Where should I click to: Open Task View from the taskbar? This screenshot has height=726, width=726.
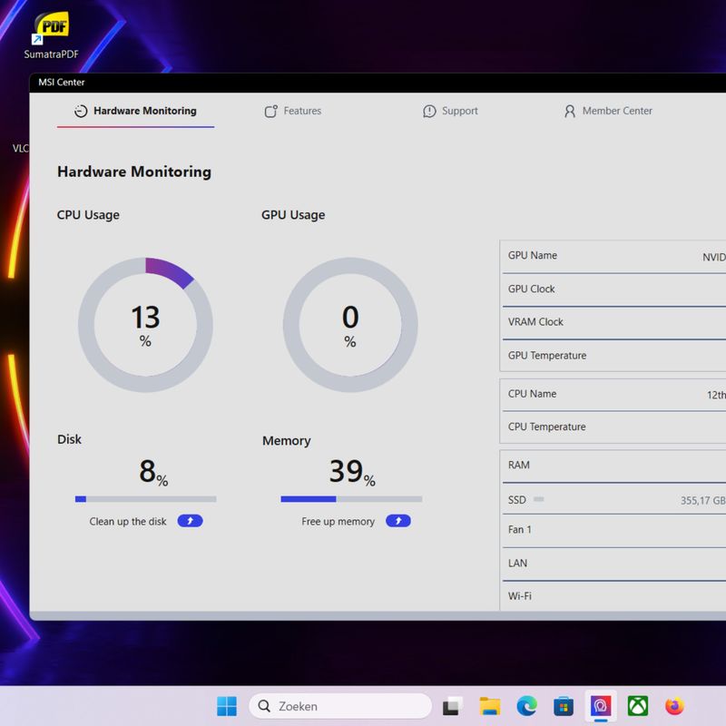(453, 706)
